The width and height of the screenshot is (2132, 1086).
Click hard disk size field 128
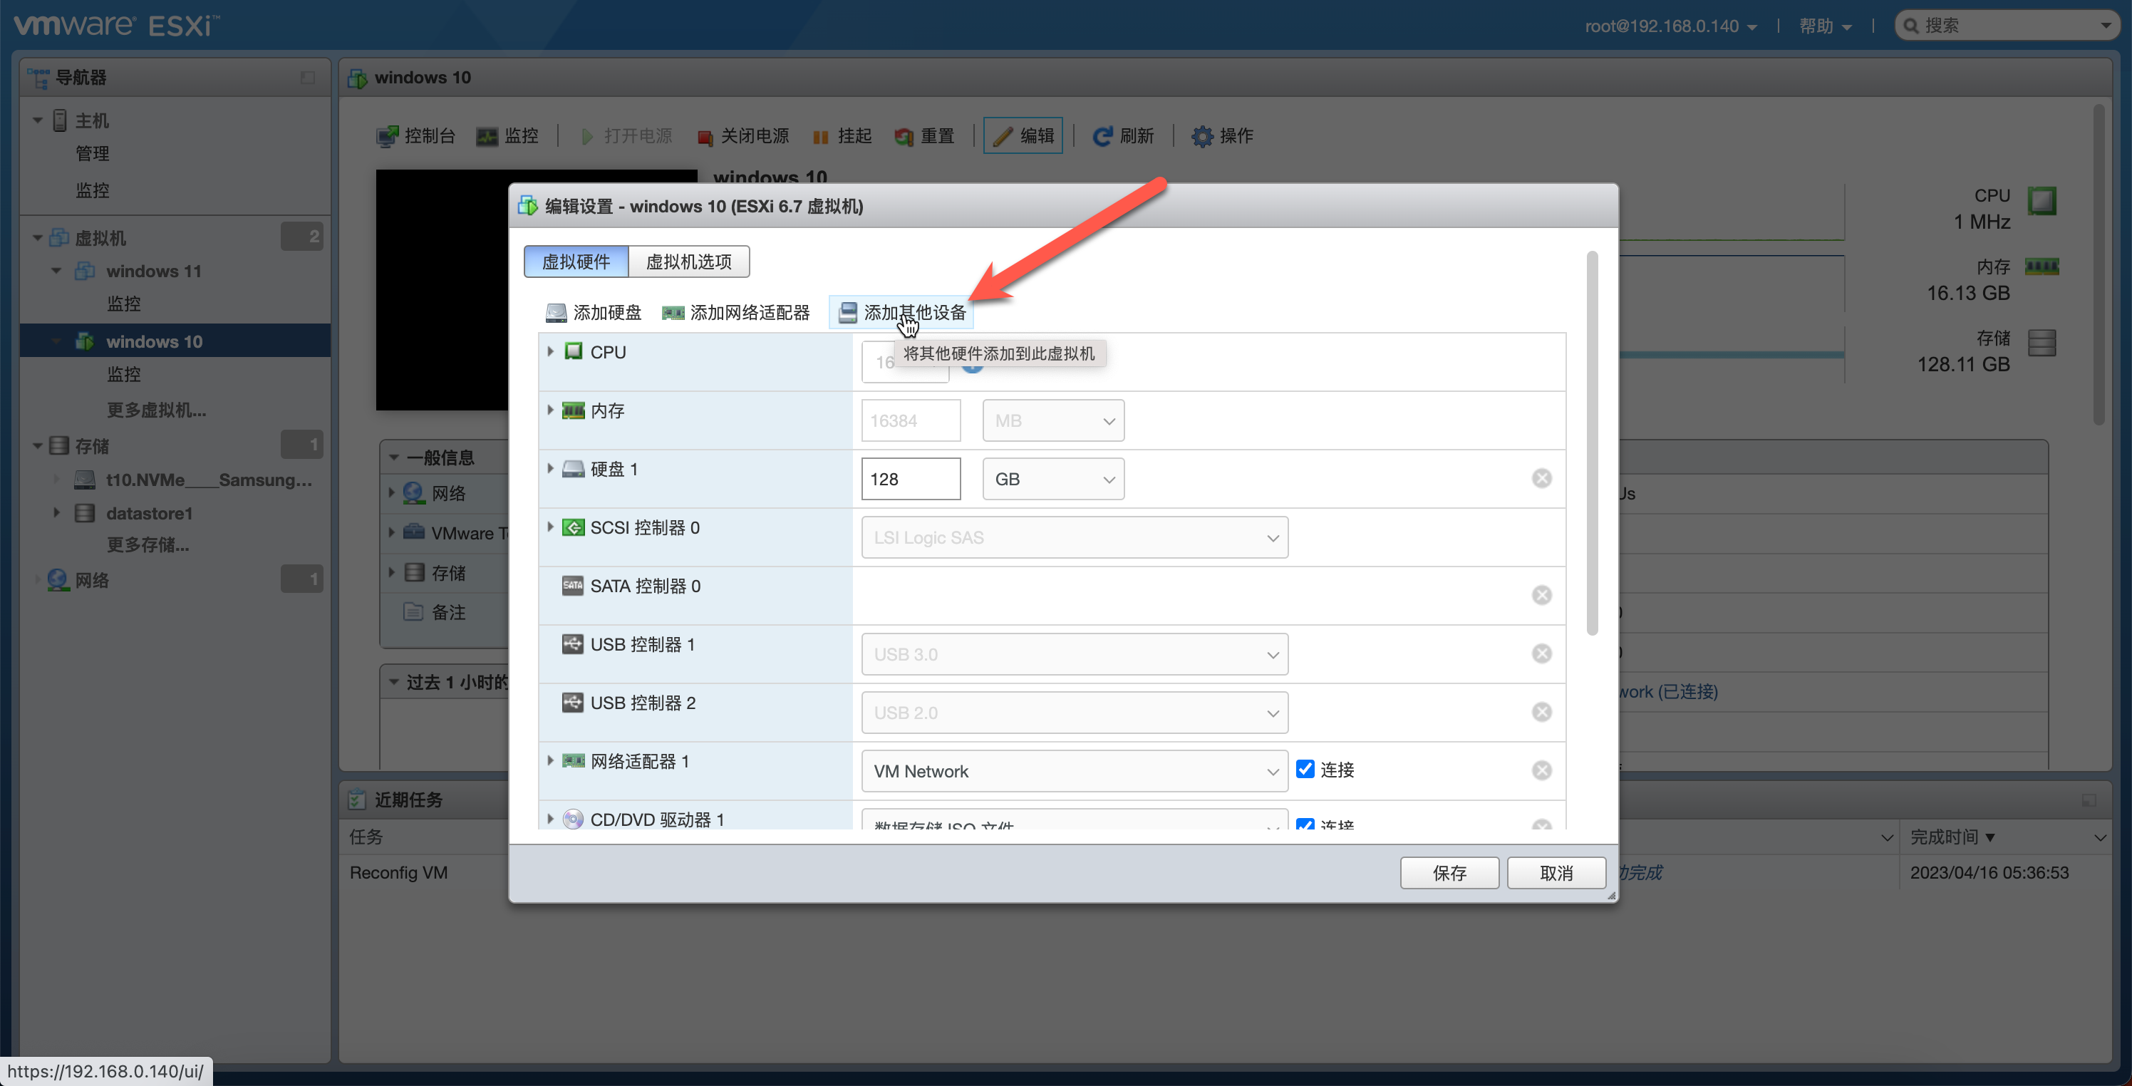click(x=911, y=480)
